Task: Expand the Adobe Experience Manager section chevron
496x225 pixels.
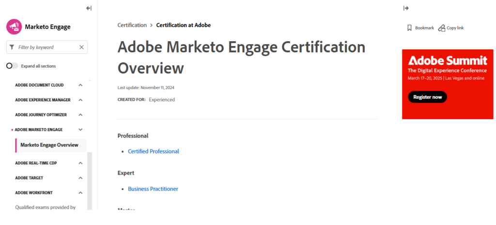Action: pos(80,100)
